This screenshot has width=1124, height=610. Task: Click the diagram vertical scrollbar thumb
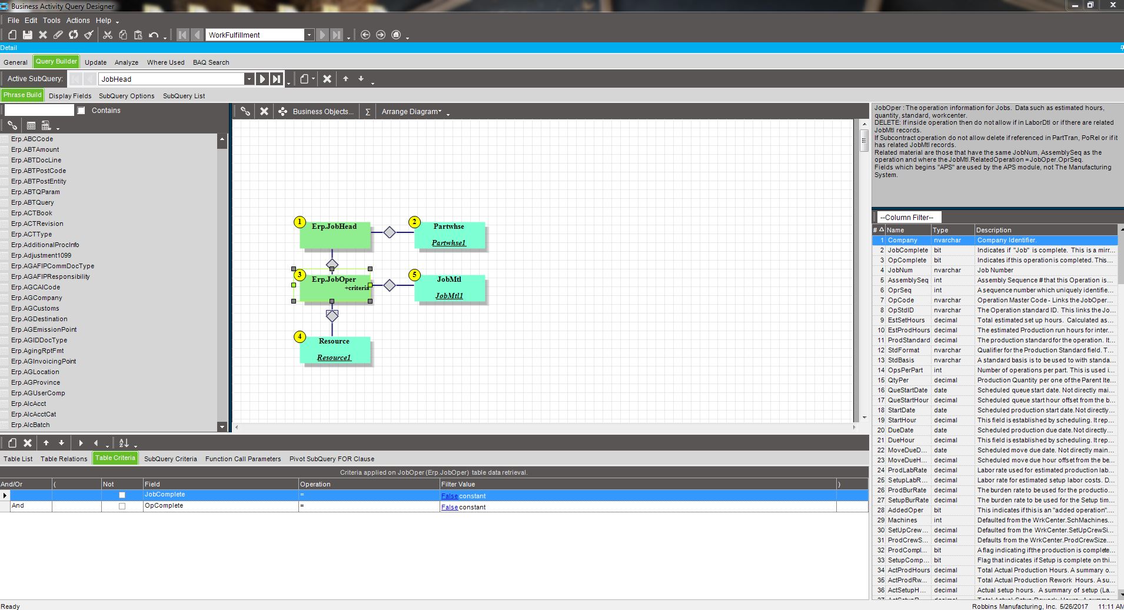pos(864,141)
